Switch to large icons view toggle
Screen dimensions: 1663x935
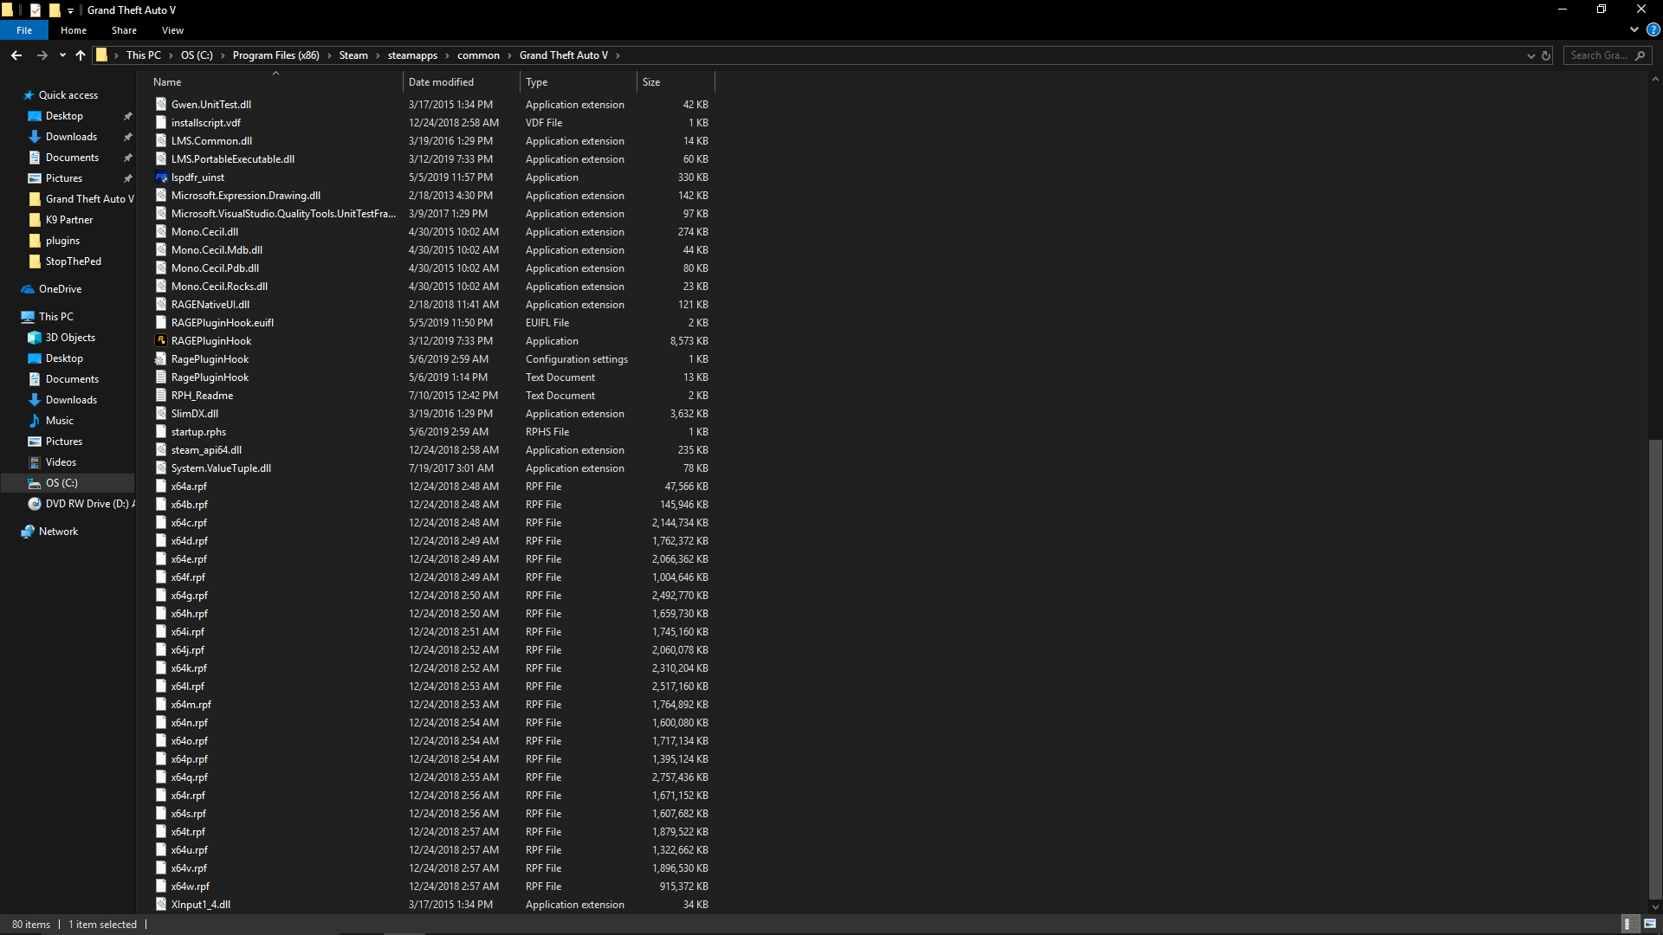tap(1650, 924)
